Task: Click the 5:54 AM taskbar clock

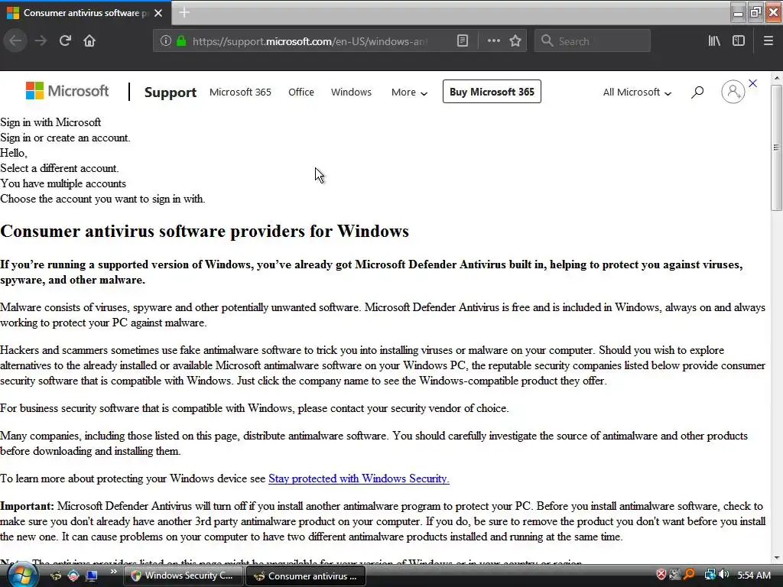Action: click(x=754, y=575)
